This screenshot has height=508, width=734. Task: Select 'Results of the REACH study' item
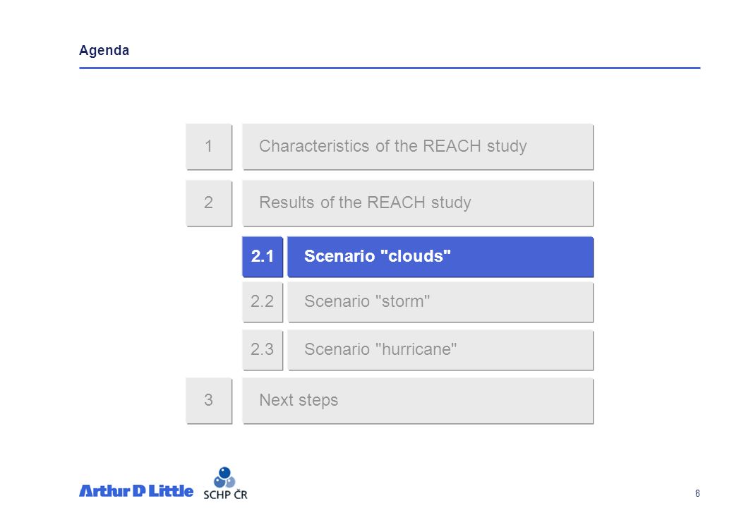(418, 203)
